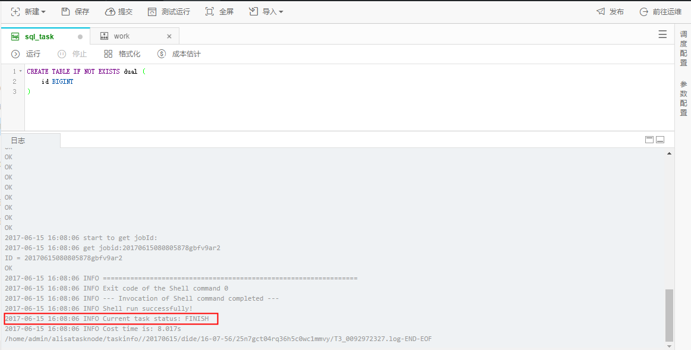Switch to the sql_task tab
This screenshot has height=350, width=691.
coord(45,37)
